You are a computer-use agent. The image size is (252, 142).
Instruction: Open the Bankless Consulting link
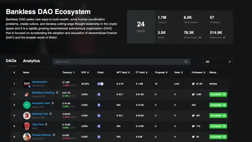pos(43,93)
